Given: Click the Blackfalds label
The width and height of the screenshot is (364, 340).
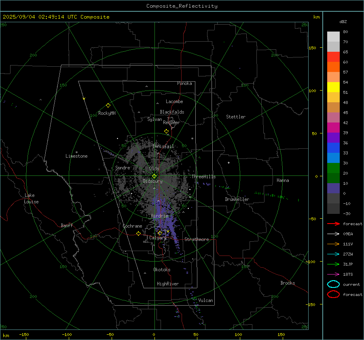Looking at the screenshot, I should coord(172,112).
